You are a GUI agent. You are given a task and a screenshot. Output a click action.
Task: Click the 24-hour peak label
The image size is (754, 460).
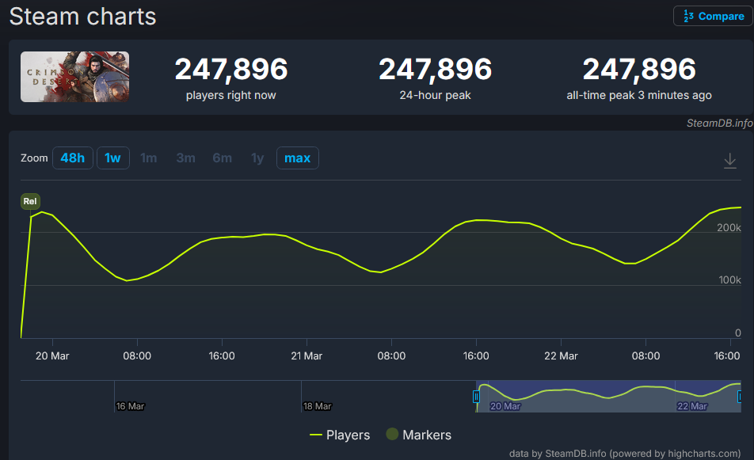coord(435,95)
